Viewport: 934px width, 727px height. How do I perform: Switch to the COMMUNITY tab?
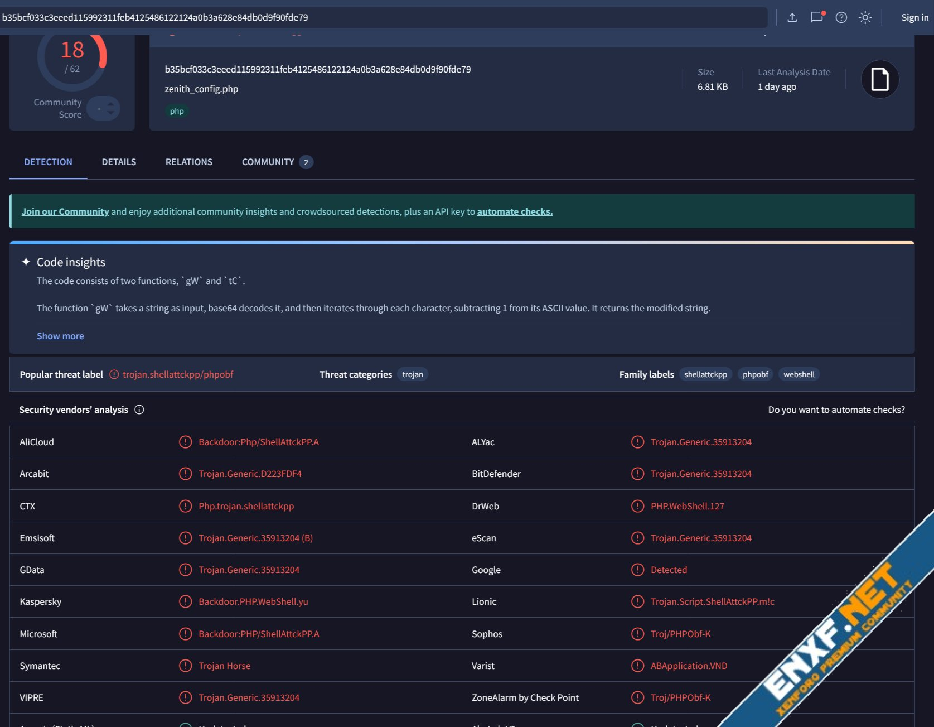(x=277, y=162)
